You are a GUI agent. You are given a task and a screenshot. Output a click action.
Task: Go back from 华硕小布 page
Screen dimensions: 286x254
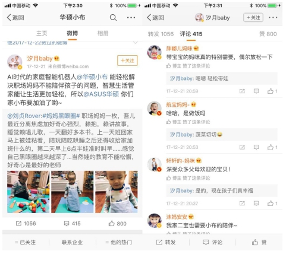pos(15,18)
